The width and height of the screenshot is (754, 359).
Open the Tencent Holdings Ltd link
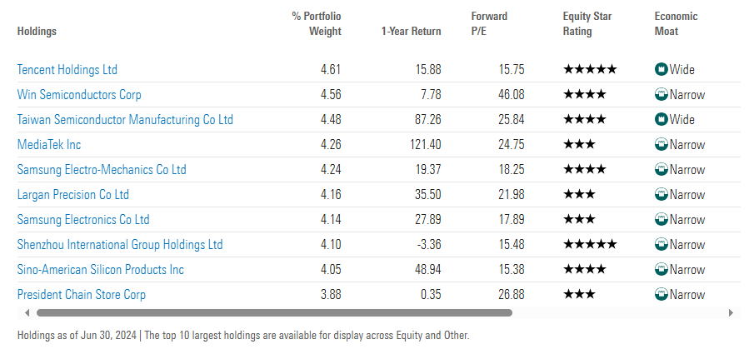[x=67, y=70]
